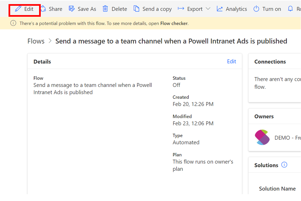Screen dimensions: 301x201
Task: Click the notification bell icon
Action: [290, 9]
